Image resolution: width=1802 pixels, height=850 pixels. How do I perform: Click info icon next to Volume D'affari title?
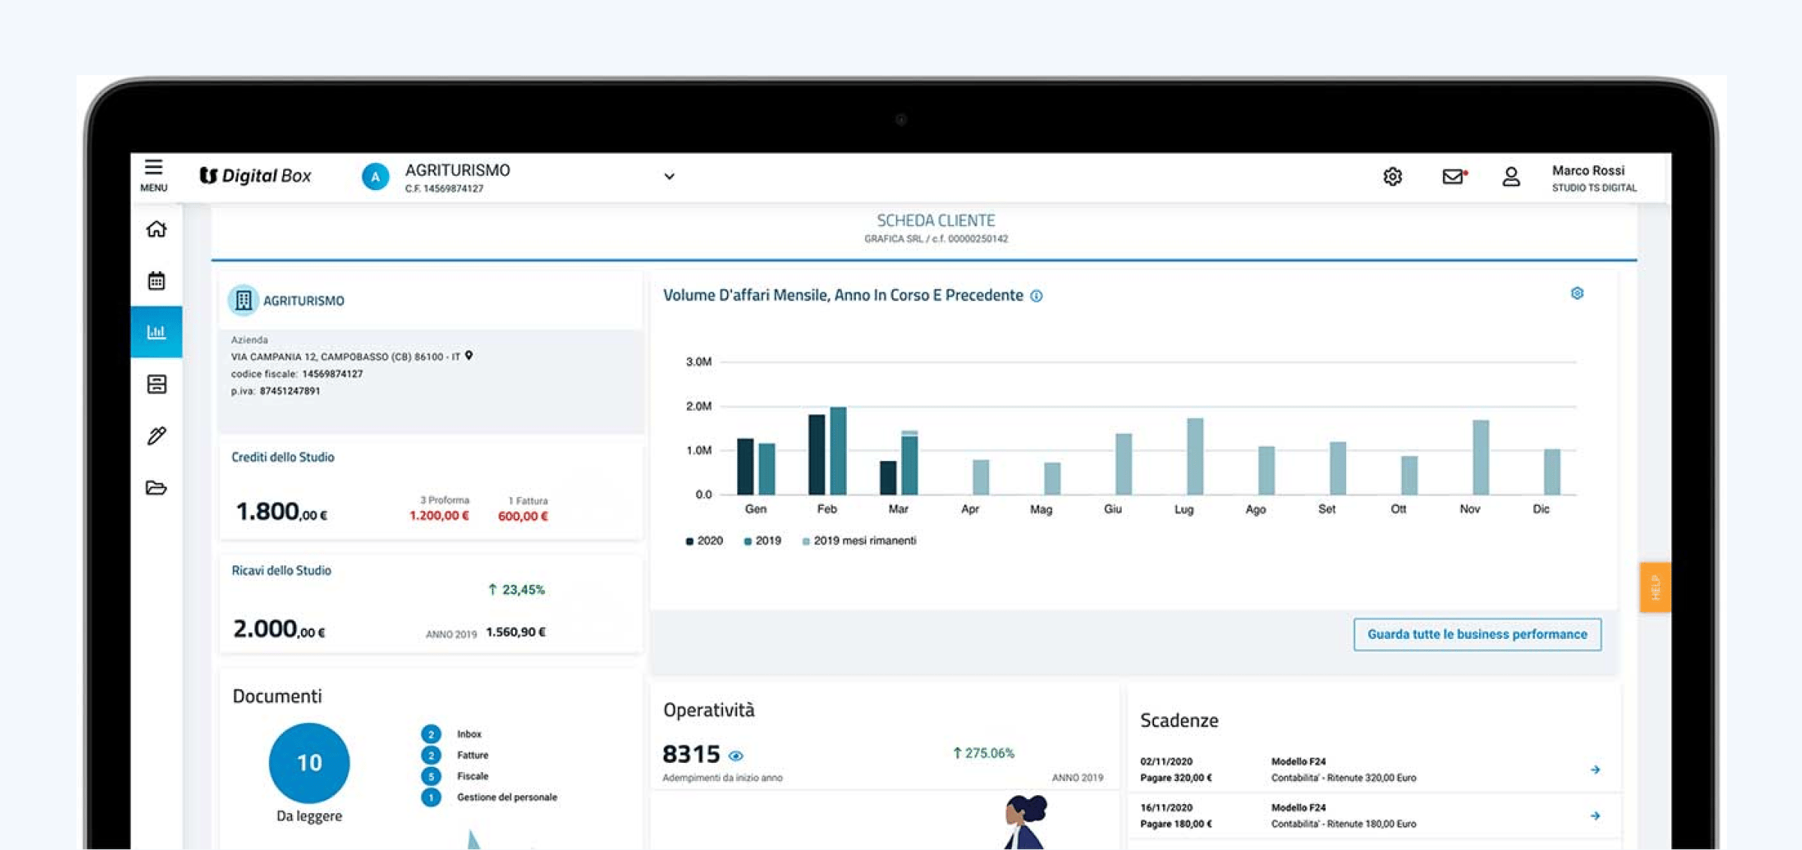pyautogui.click(x=1036, y=296)
